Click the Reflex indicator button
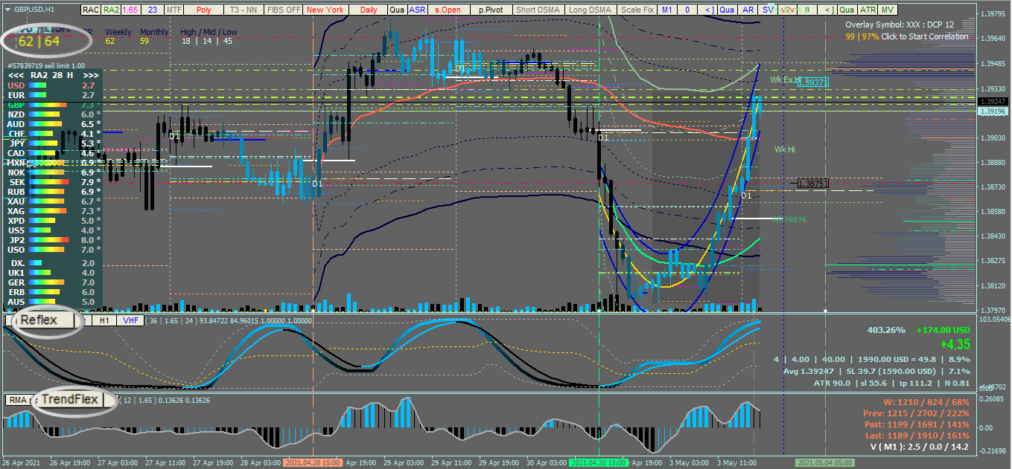 [46, 320]
